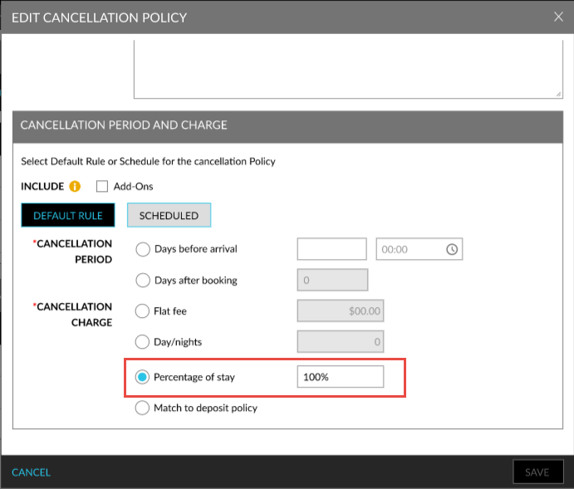Click the Select Default Rule or Schedule instruction text
This screenshot has height=489, width=574.
point(148,161)
